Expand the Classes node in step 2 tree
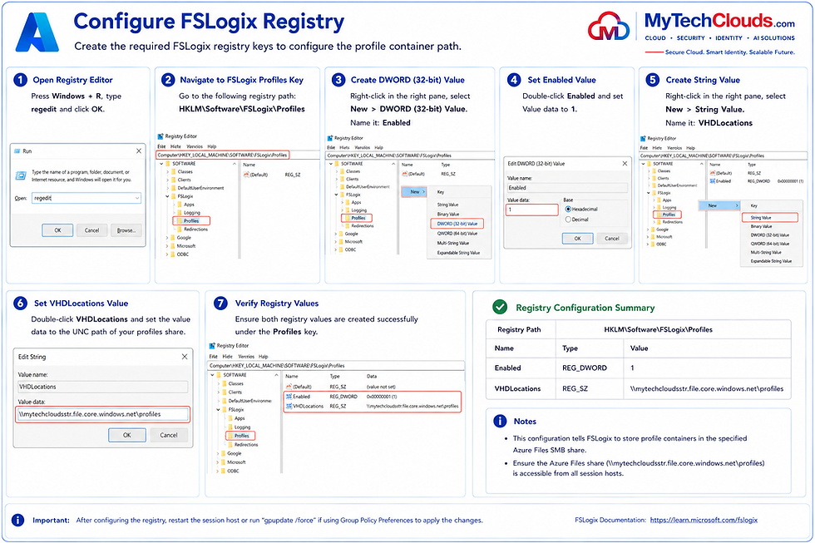This screenshot has height=543, width=815. (167, 171)
